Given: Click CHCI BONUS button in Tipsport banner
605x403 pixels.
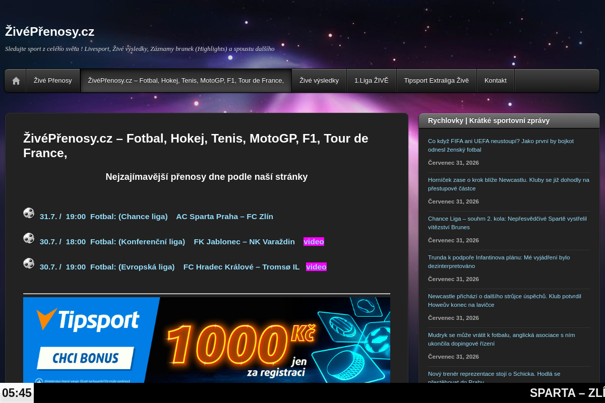Looking at the screenshot, I should [x=86, y=358].
